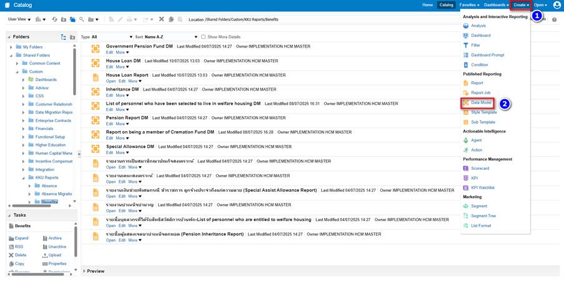
Task: Expand the Preview panel
Action: 84,271
